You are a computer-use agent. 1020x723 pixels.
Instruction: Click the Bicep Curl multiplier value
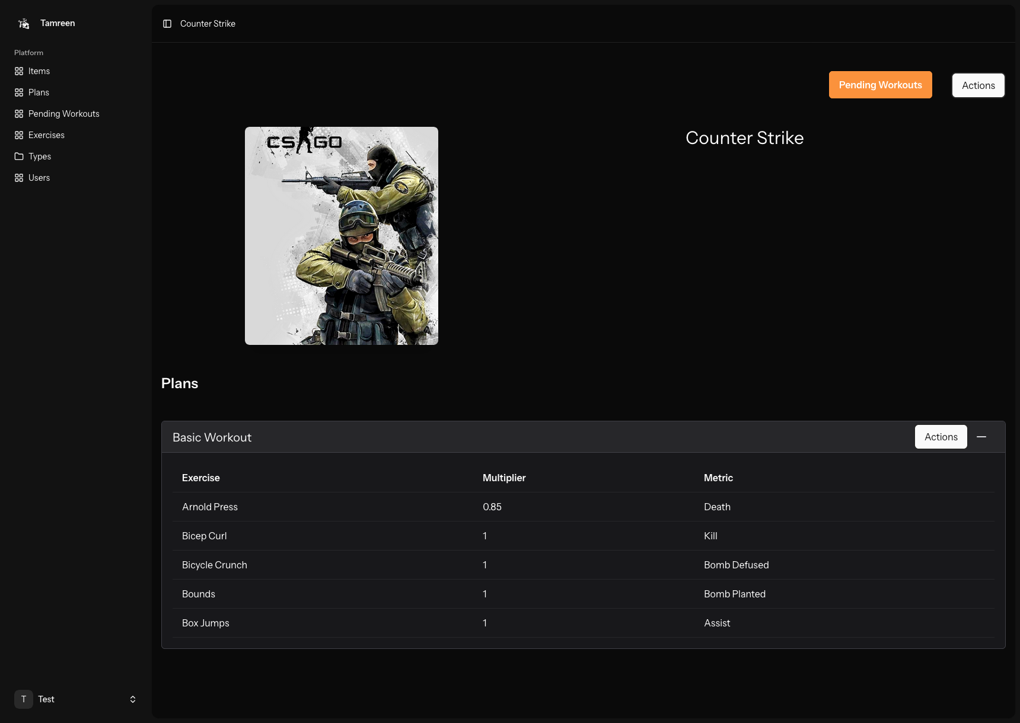tap(485, 536)
